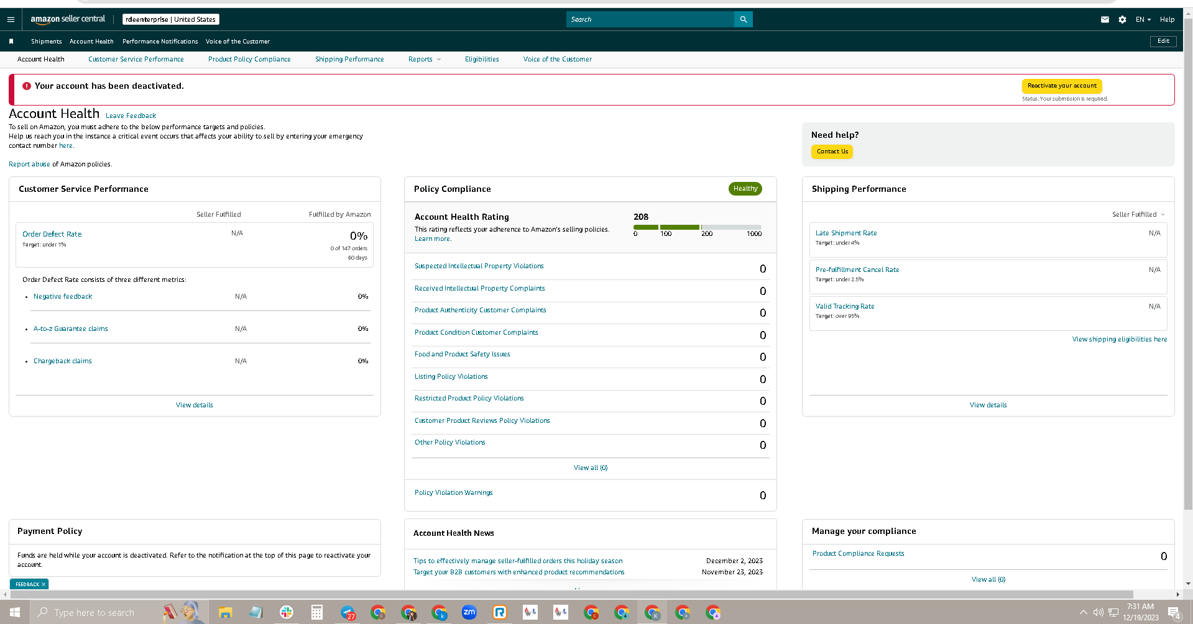Screen dimensions: 1193x624
Task: Open Learn more about Account Health Rating
Action: (433, 238)
